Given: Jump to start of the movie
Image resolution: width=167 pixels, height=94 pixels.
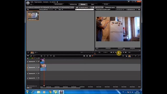Looking at the screenshot, I should 111,52.
